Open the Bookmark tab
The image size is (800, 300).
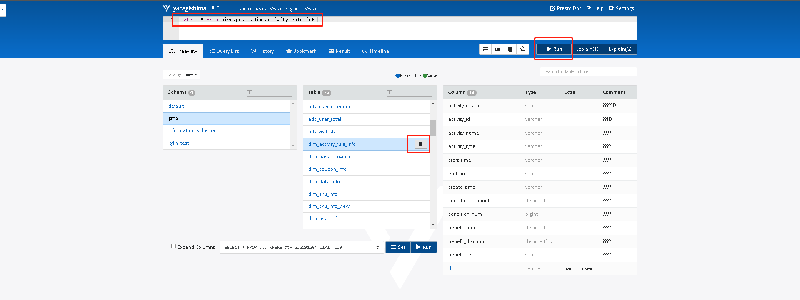pyautogui.click(x=301, y=51)
